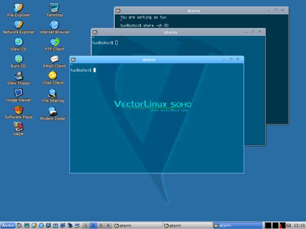
Task: Open window menu icon of front aterm window
Action: click(73, 60)
